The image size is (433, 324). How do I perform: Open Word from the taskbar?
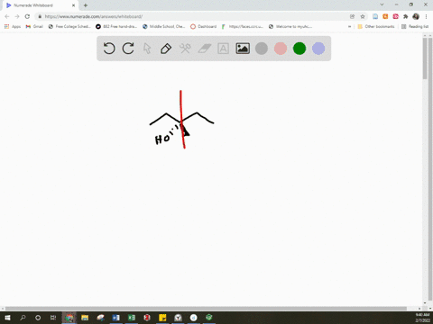tap(115, 318)
